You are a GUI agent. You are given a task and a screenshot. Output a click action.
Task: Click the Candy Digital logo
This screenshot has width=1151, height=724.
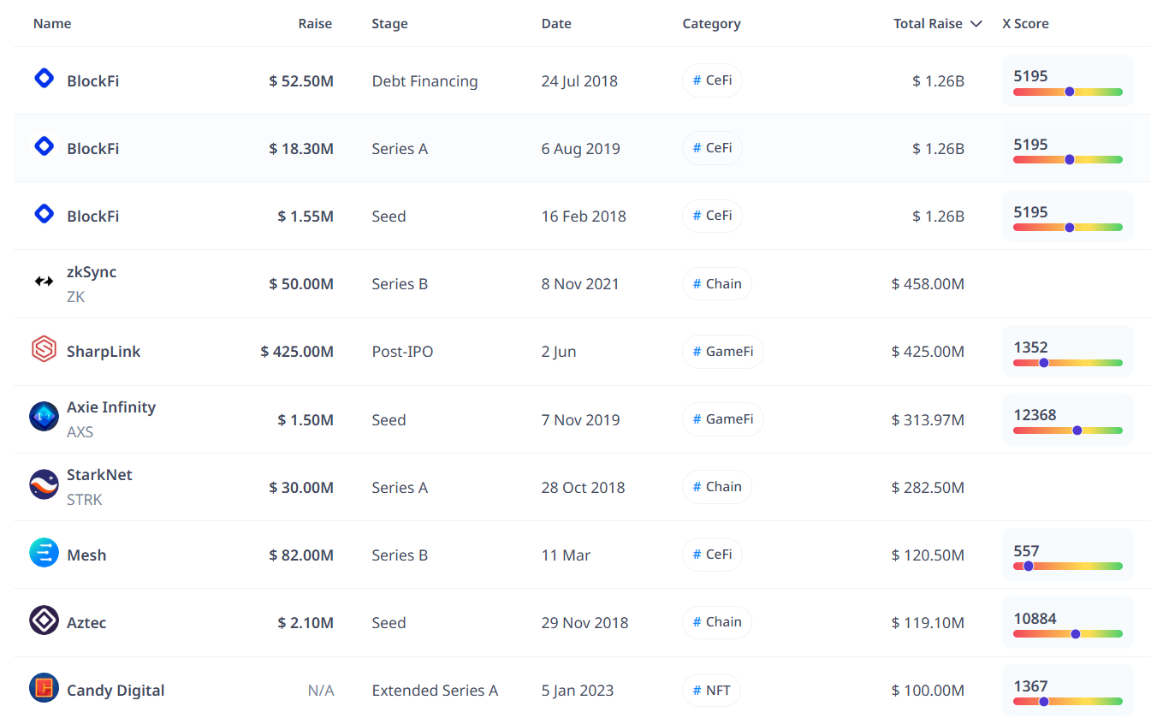[x=44, y=688]
